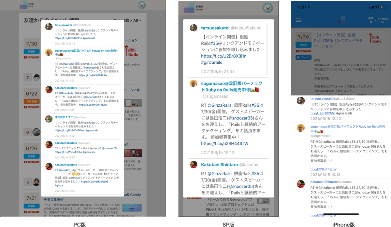The image size is (391, 227).
Task: Open t.co/U2Br8X3i1n link in iPhone版
Action: [323, 113]
